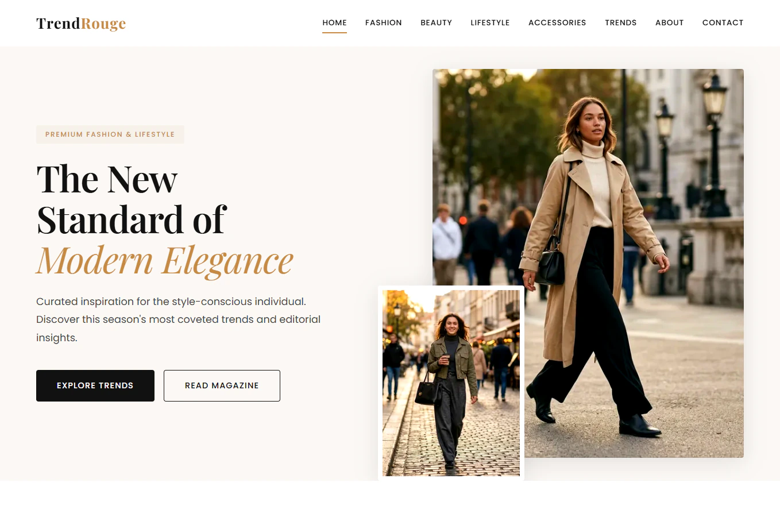Click the Premium Fashion & Lifestyle badge
This screenshot has width=780, height=517.
pos(110,134)
